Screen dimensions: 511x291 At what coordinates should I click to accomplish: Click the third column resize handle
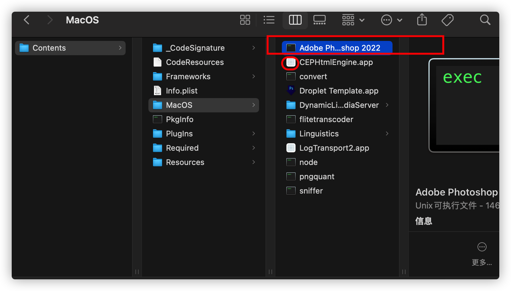click(404, 272)
